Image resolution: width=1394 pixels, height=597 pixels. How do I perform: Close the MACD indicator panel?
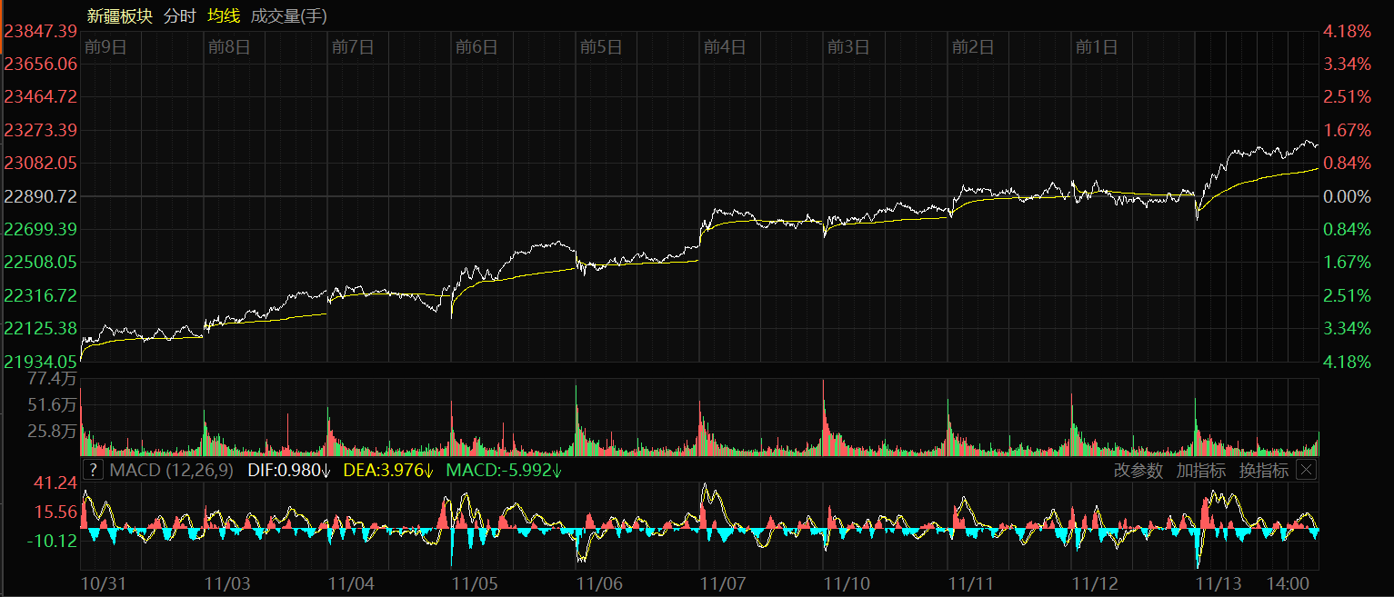[1305, 470]
